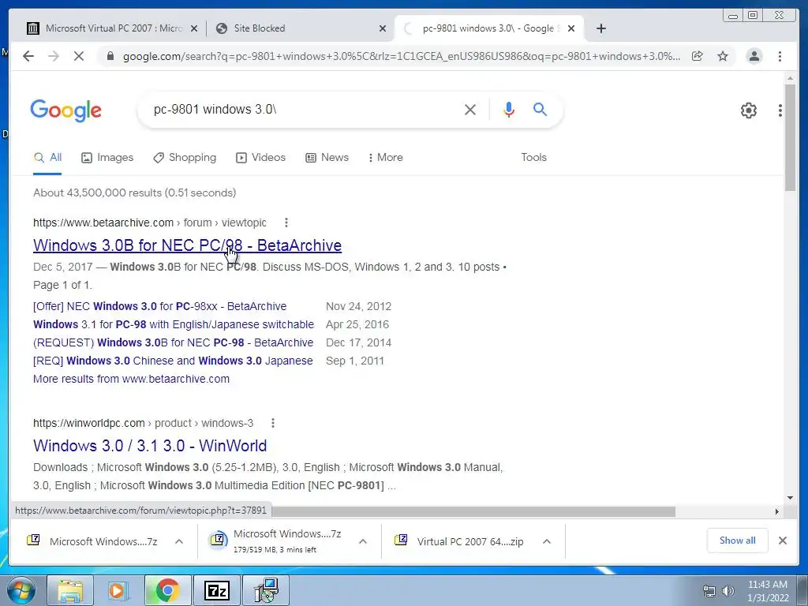Launch Windows Media Player from taskbar
Image resolution: width=808 pixels, height=606 pixels.
click(117, 590)
